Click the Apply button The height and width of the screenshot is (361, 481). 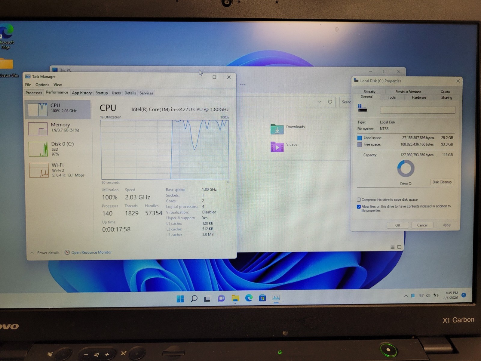pos(447,225)
